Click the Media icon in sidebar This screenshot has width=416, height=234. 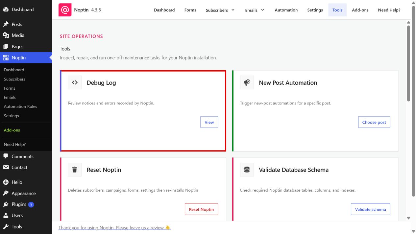6,35
